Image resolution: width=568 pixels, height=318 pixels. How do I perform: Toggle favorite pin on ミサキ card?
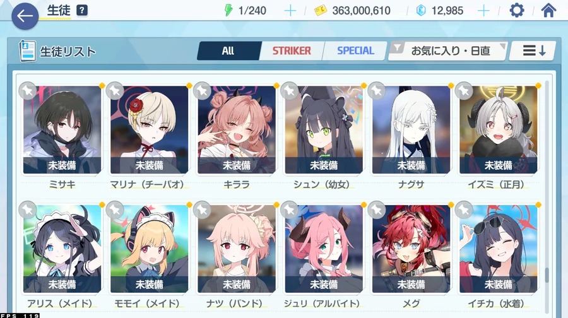(x=28, y=91)
